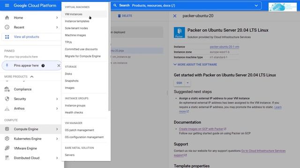Screen dimensions: 300x168
Task: Open Create images on GCP with Packer link
Action: [x=202, y=129]
